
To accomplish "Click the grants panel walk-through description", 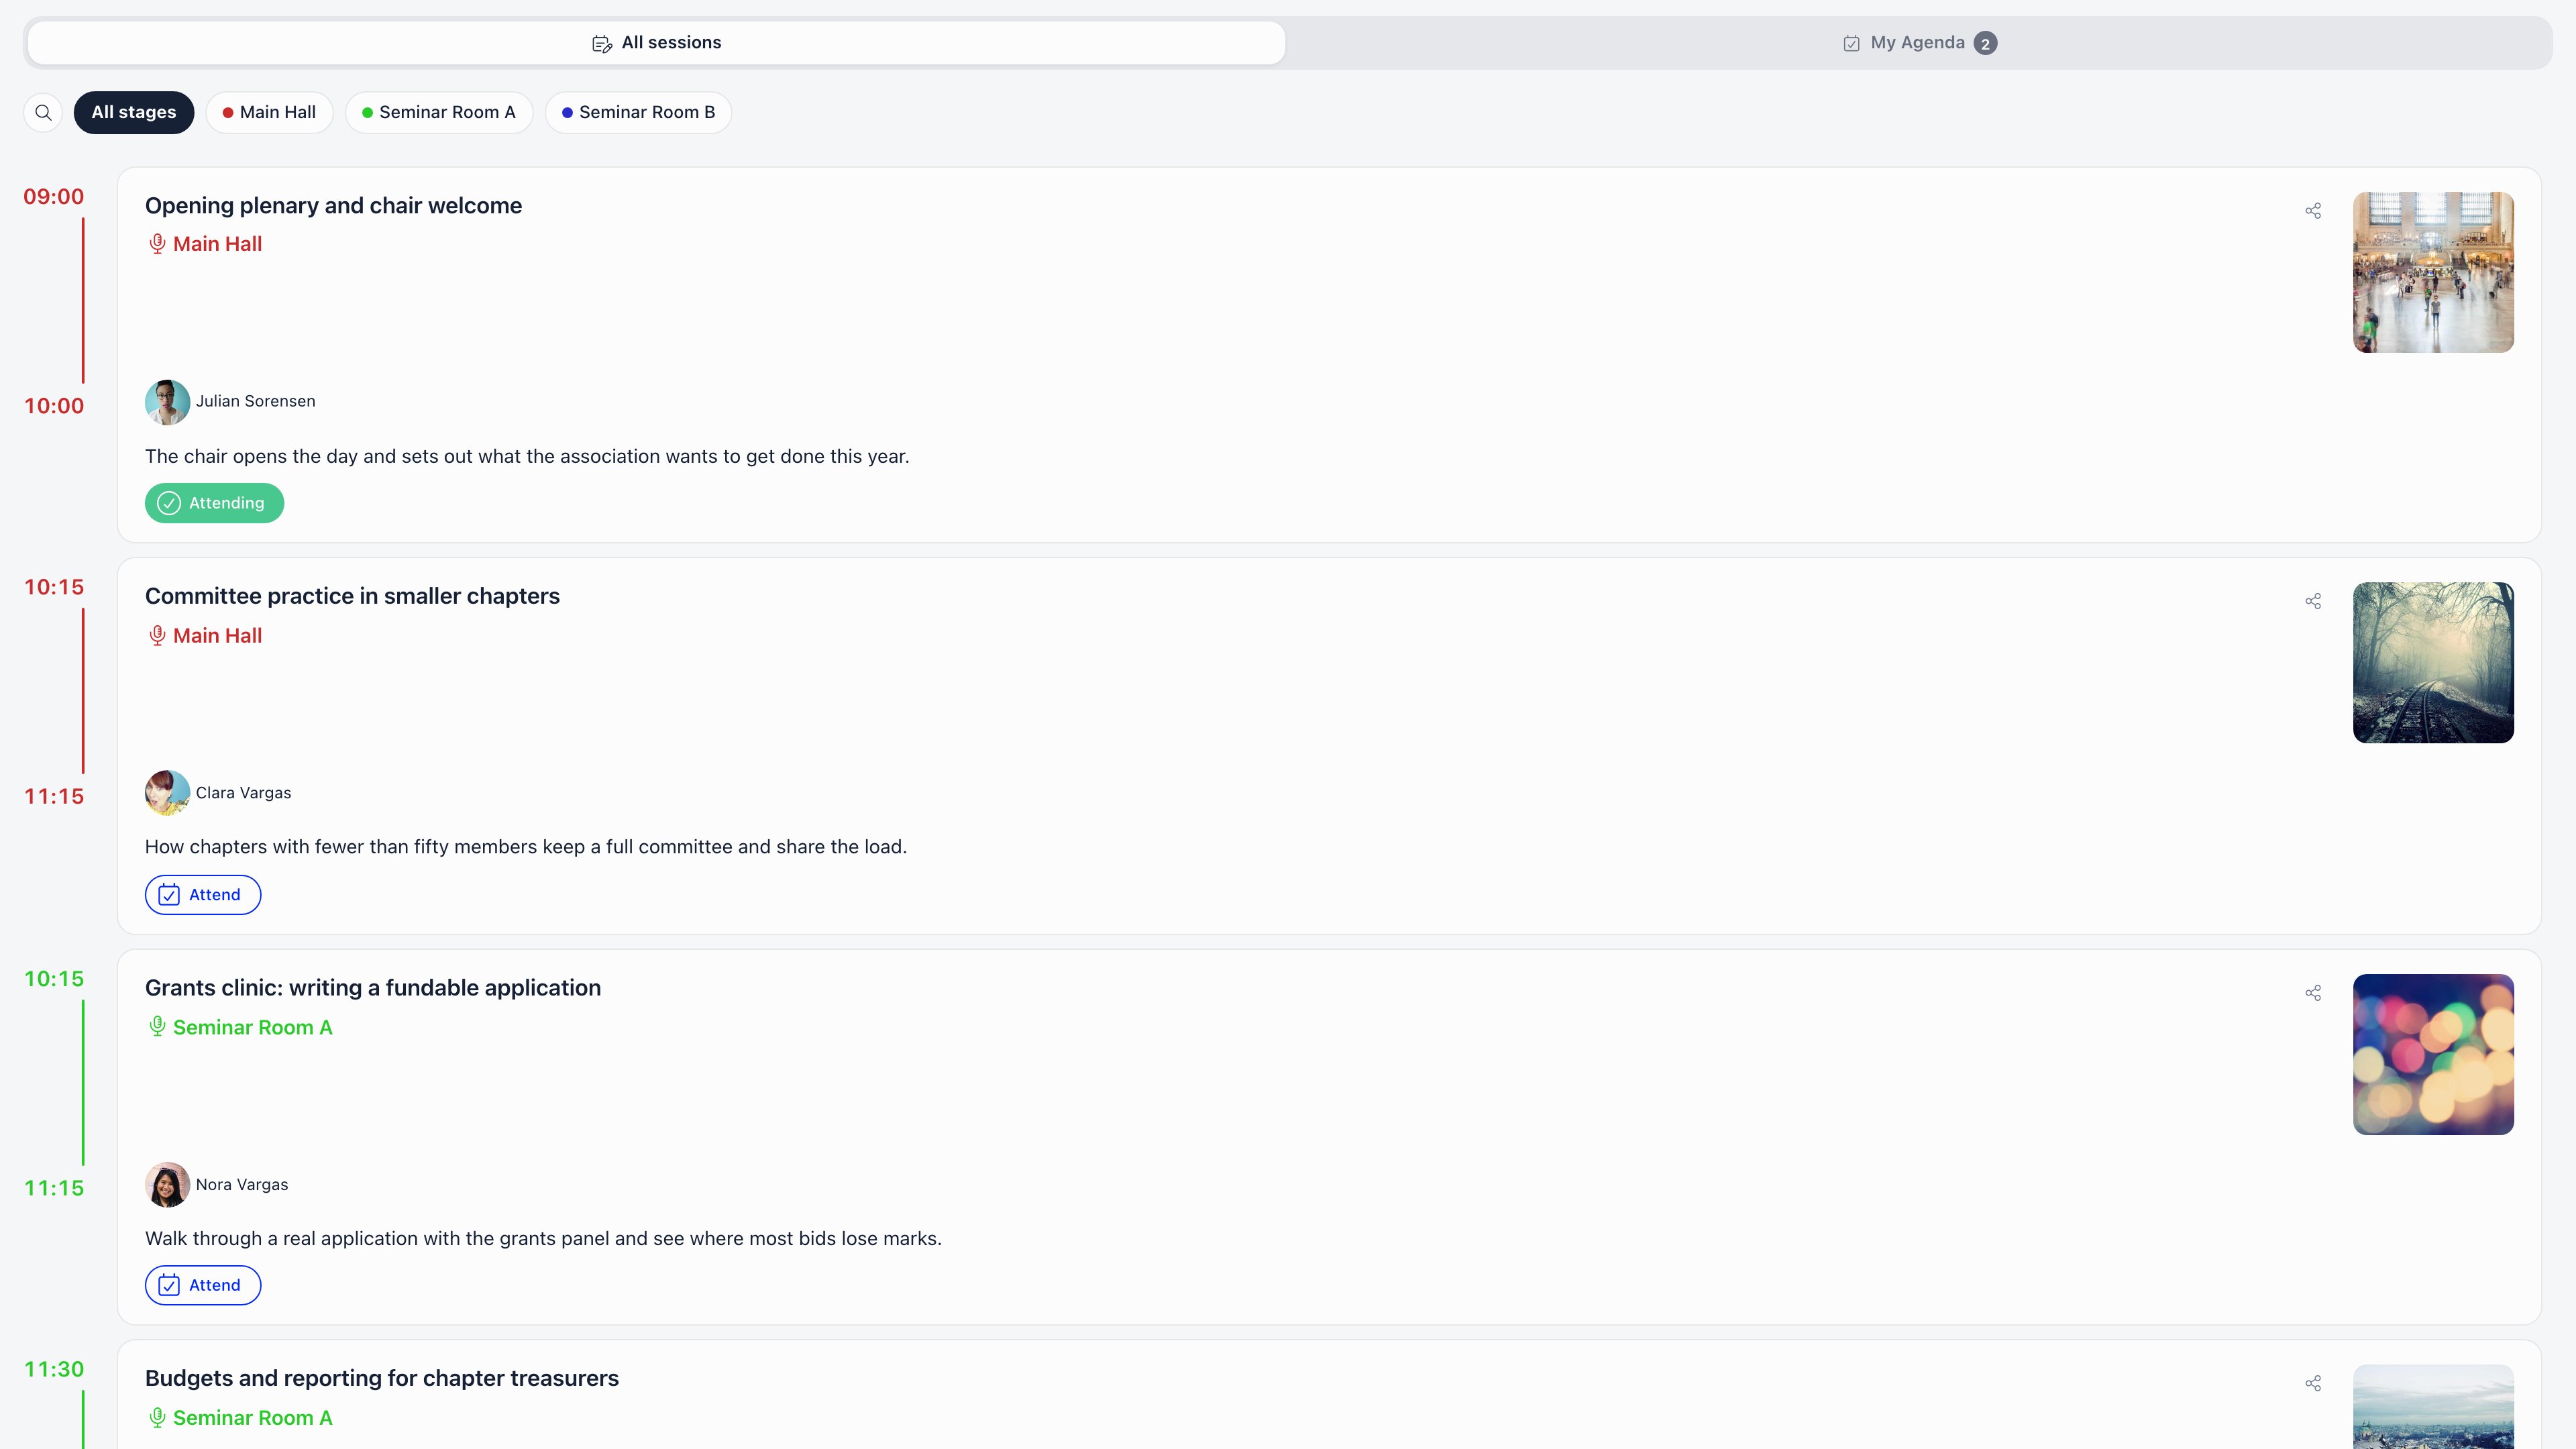I will tap(543, 1239).
